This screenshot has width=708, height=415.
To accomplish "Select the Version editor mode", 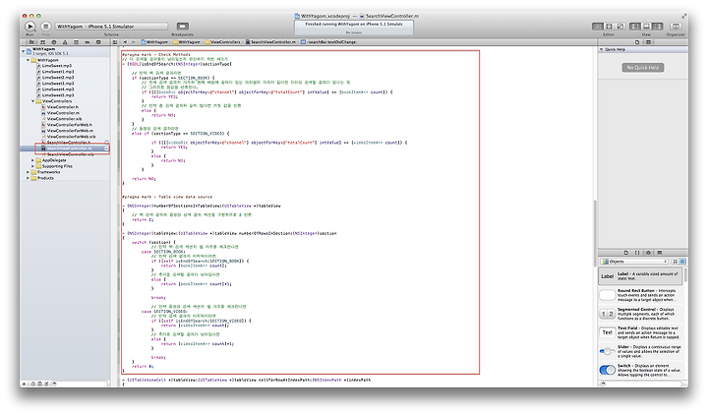I will [x=620, y=27].
